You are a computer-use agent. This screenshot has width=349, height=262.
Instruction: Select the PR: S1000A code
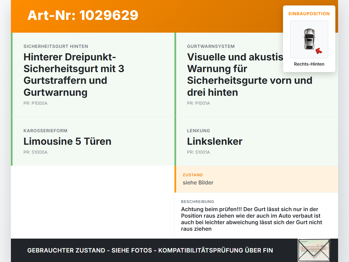[35, 152]
